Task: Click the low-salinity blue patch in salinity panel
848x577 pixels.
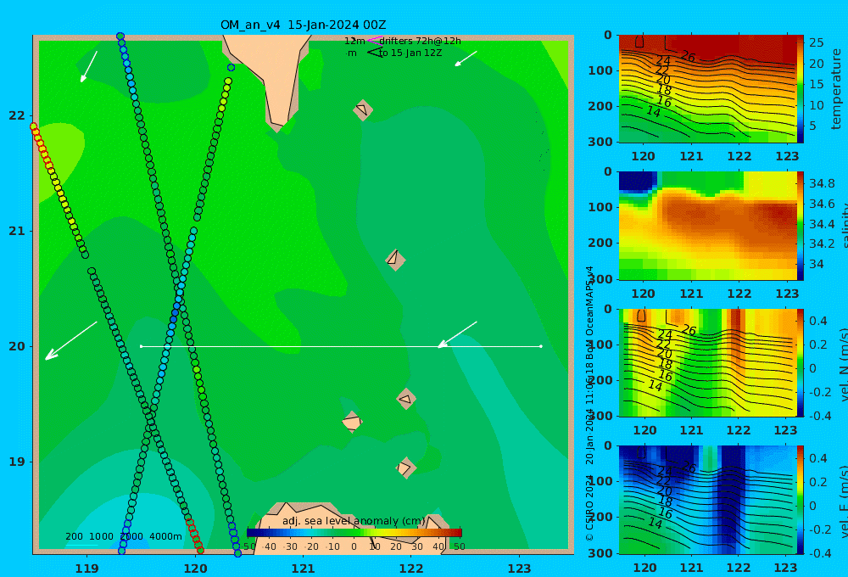Action: [638, 181]
